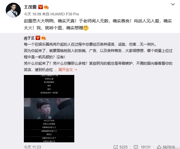Click the comment count 10131
This screenshot has width=180, height=149.
point(146,147)
